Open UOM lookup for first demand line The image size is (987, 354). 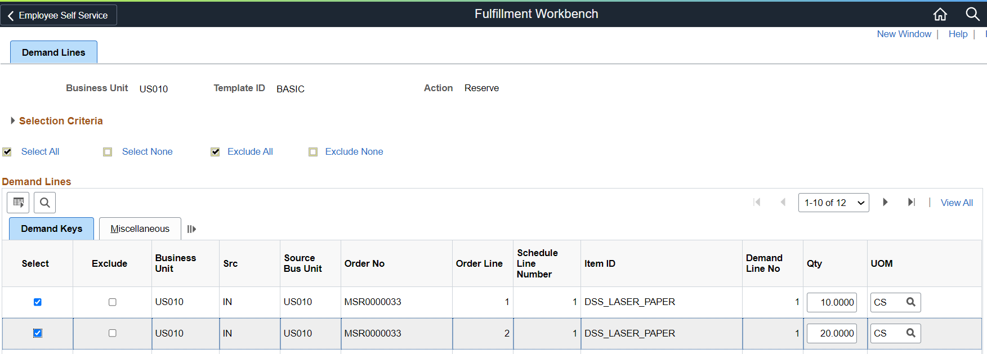coord(910,302)
